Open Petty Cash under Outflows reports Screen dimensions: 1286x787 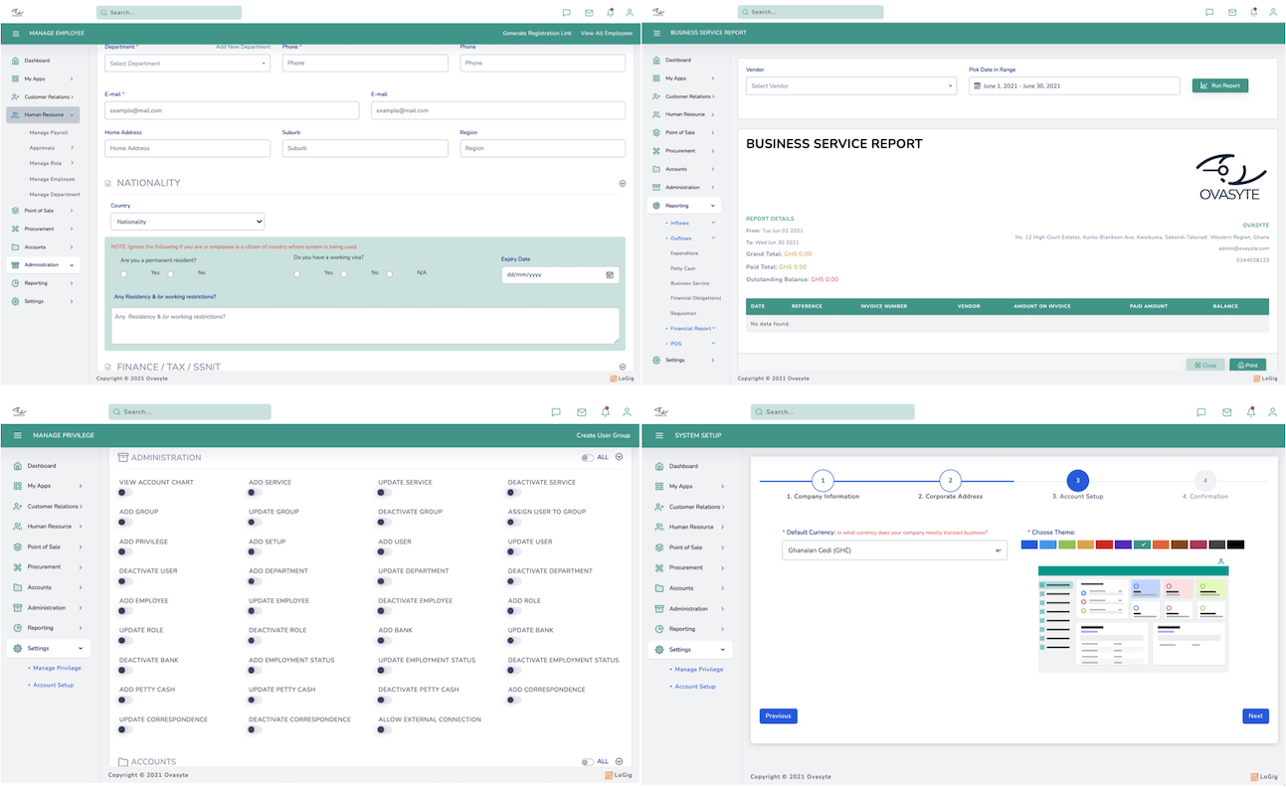[x=683, y=268]
